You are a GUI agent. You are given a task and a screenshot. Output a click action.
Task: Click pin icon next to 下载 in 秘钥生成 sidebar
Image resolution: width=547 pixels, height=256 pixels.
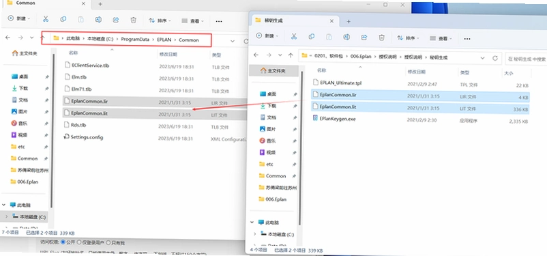[295, 106]
